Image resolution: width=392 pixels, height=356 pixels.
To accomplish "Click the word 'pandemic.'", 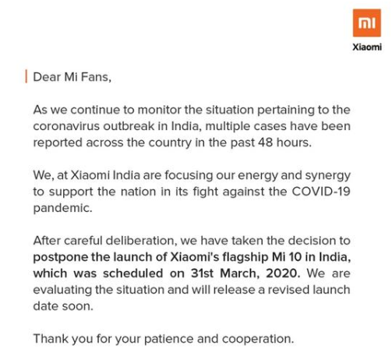I will click(x=62, y=208).
